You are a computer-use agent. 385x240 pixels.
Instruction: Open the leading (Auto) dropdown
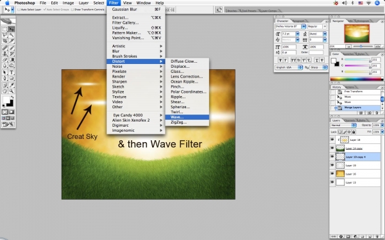[x=325, y=34]
